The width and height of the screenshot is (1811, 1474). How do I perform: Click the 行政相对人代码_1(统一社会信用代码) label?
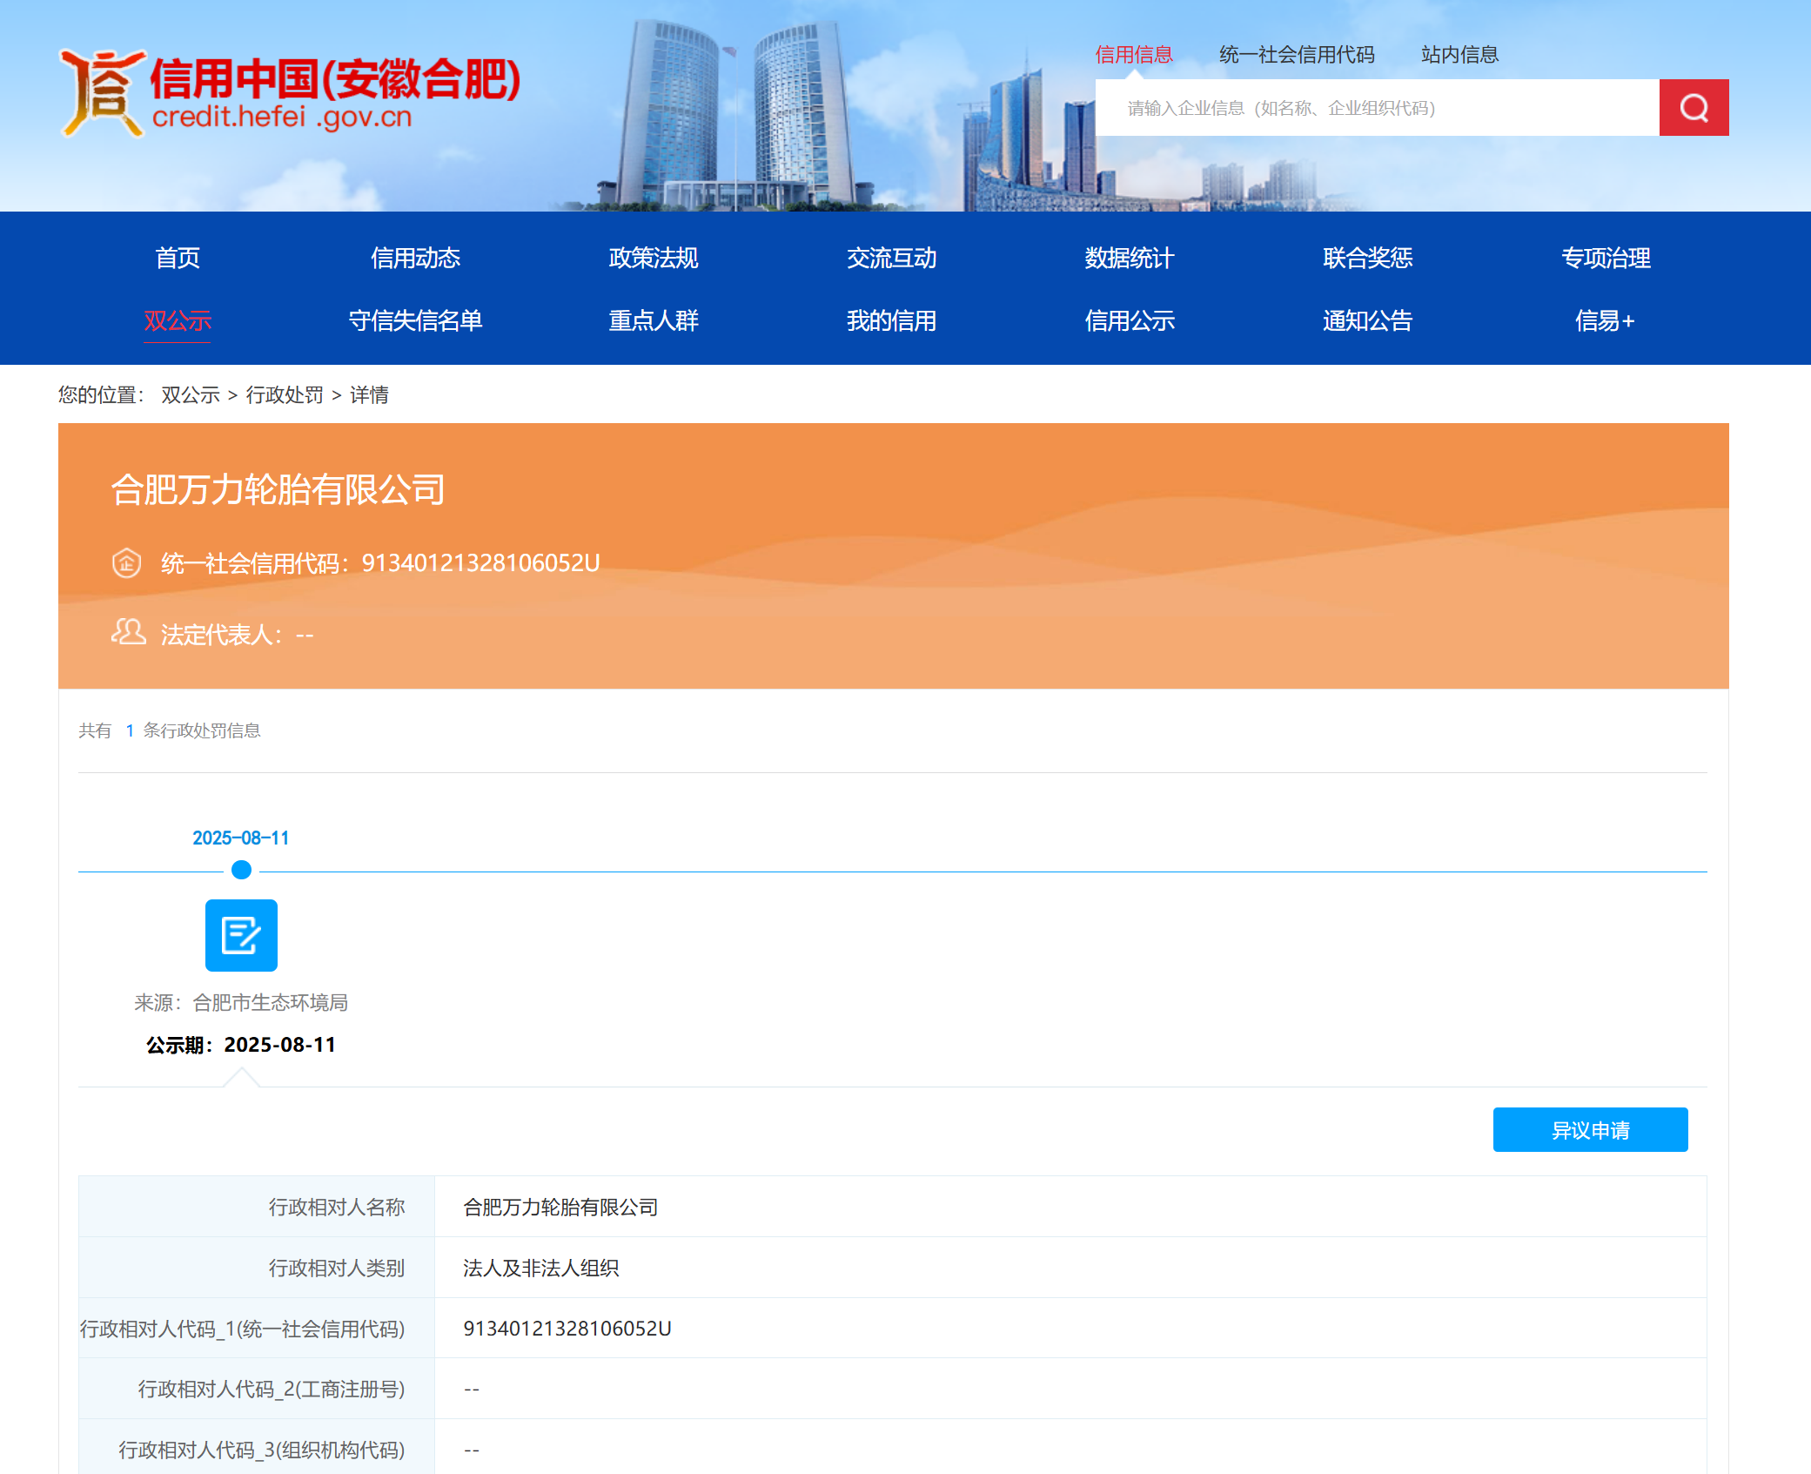(243, 1329)
